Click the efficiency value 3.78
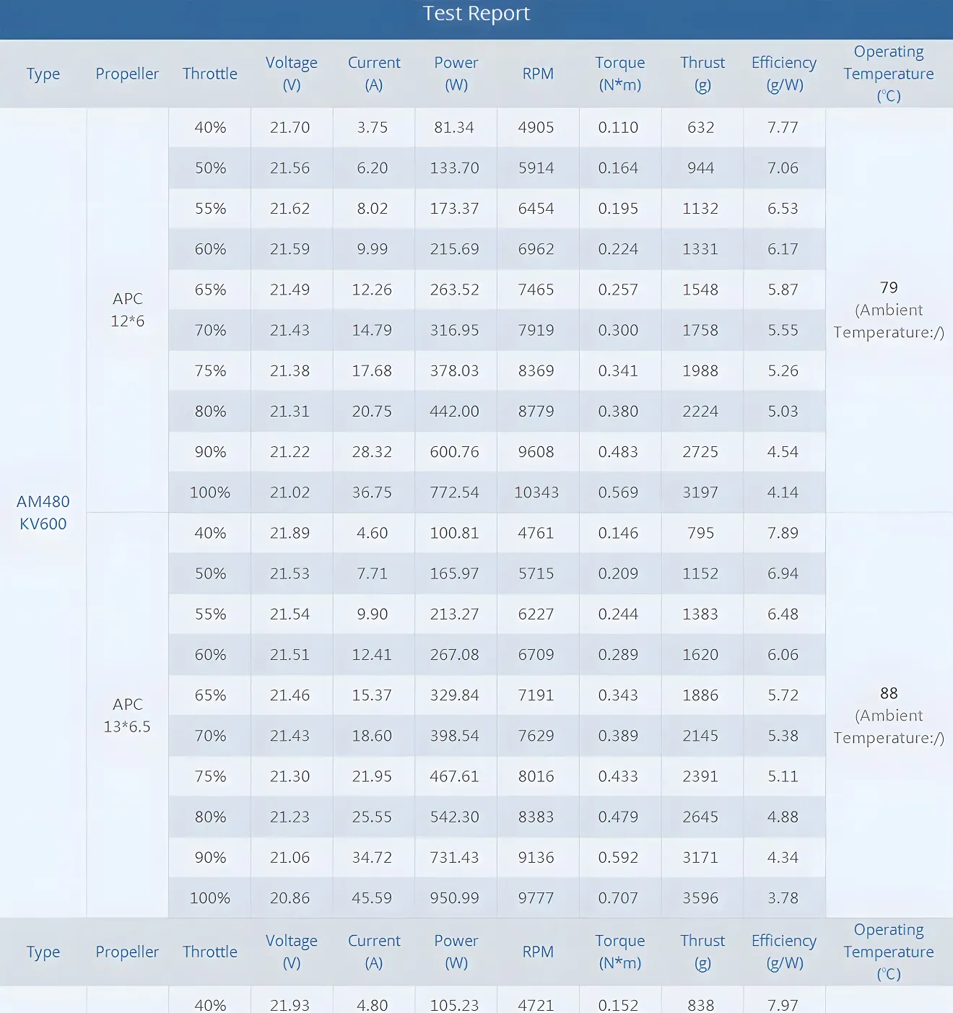The width and height of the screenshot is (953, 1013). (x=783, y=898)
